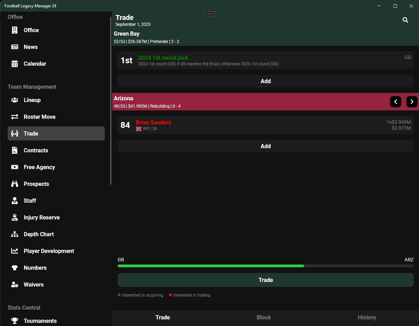Maximize the Football Legacy Manager window
Image resolution: width=419 pixels, height=326 pixels.
click(x=395, y=6)
